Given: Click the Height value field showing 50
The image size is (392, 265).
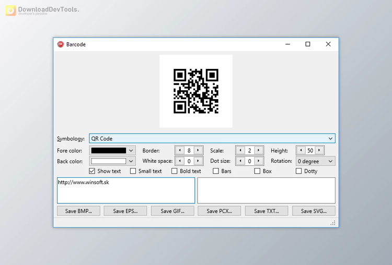Looking at the screenshot, I should 310,150.
